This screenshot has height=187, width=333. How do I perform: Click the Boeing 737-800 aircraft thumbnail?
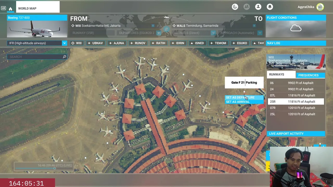(37, 29)
